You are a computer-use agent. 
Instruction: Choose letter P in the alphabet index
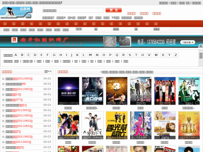(110, 55)
